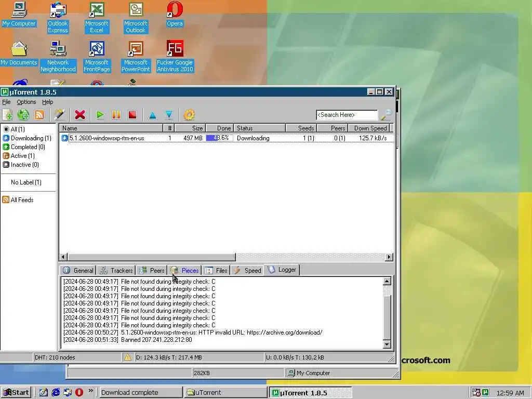Select No Label (1) entry

(26, 182)
